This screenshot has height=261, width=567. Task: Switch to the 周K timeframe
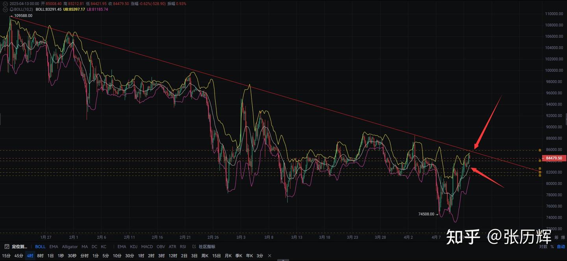pos(205,256)
